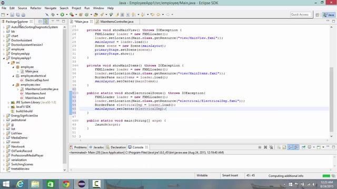Open the Debug button dropdown arrow
This screenshot has width=337, height=189.
(57, 15)
